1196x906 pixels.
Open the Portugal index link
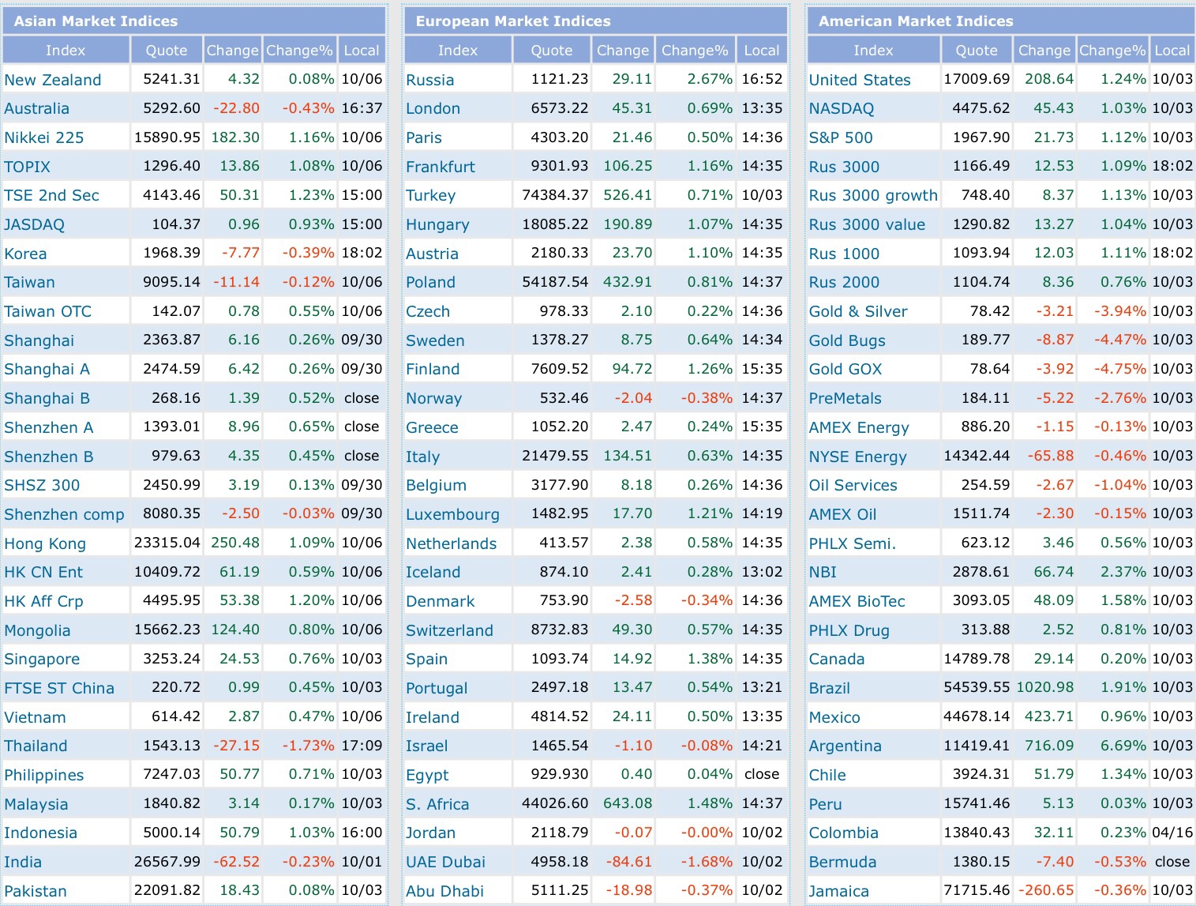(437, 688)
